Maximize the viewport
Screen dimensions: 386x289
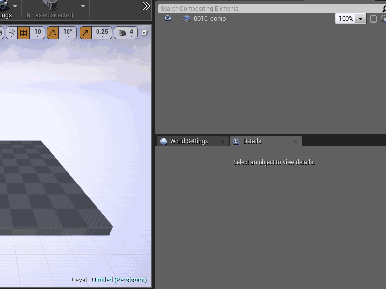point(144,32)
